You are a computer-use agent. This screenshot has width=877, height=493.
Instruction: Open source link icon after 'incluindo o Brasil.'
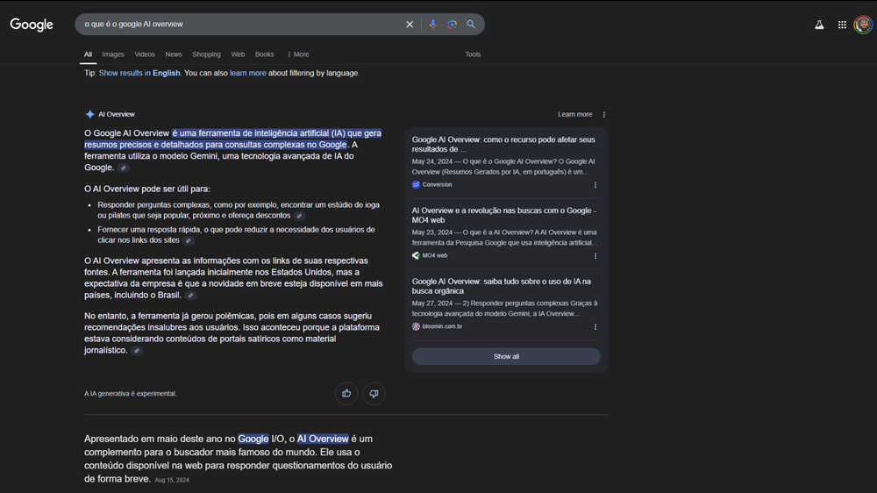click(190, 296)
